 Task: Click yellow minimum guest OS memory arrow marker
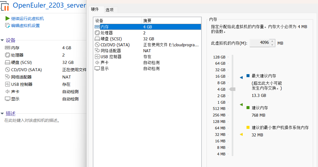(x=241, y=134)
